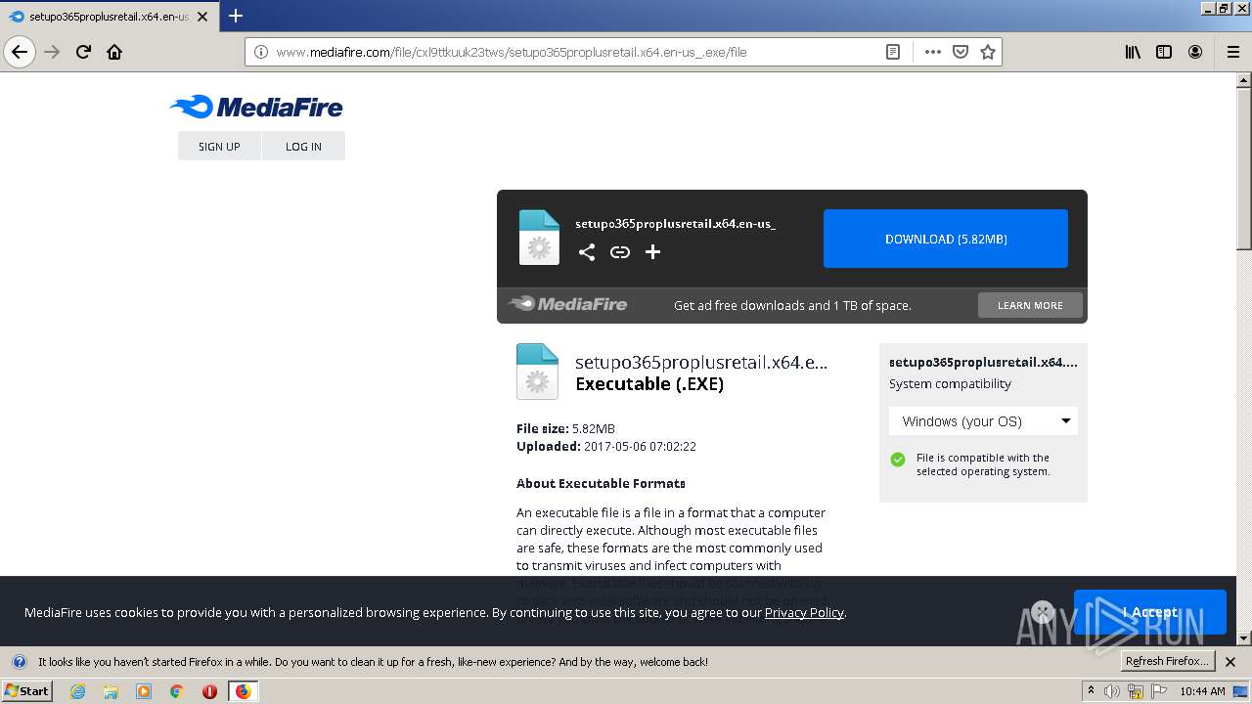
Task: Click the network tray icon
Action: click(x=1136, y=691)
